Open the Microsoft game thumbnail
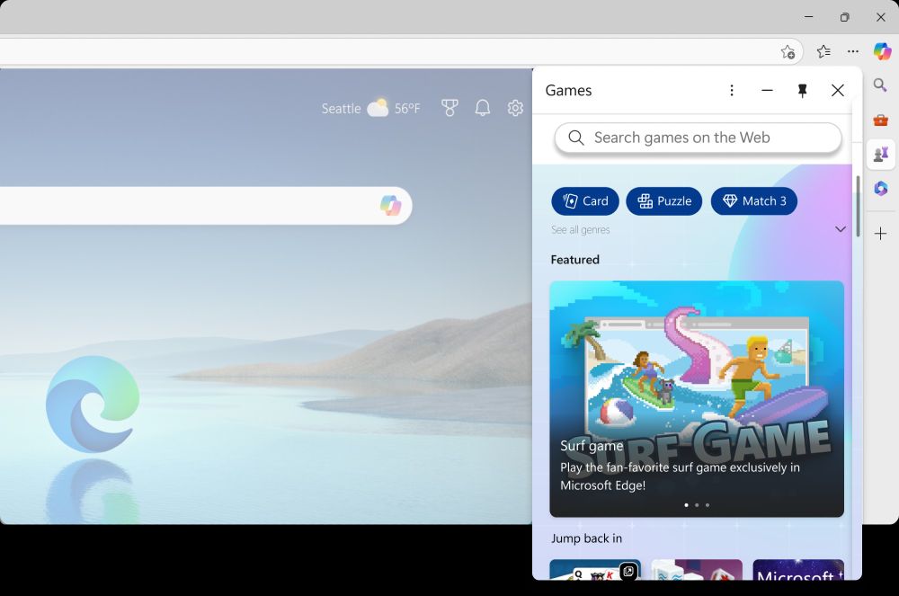899x596 pixels. coord(798,570)
